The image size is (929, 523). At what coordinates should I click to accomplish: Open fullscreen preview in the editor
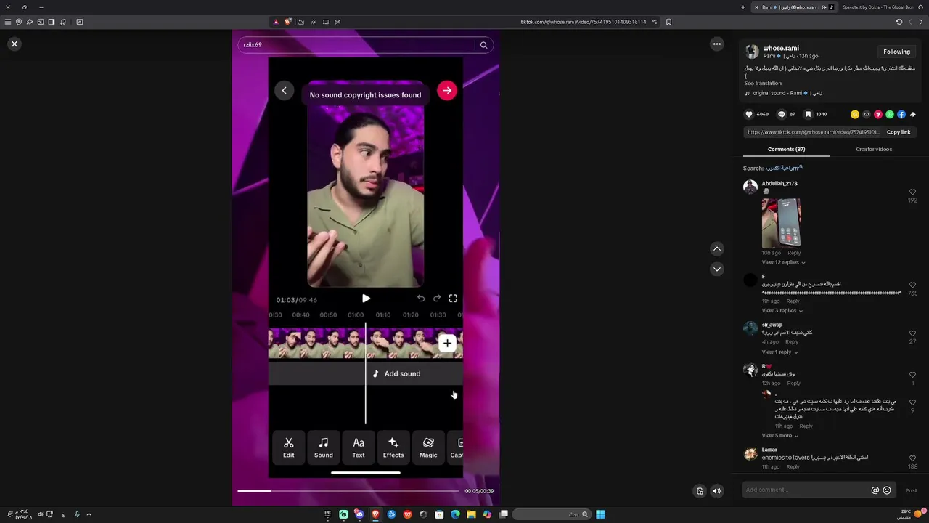click(453, 299)
